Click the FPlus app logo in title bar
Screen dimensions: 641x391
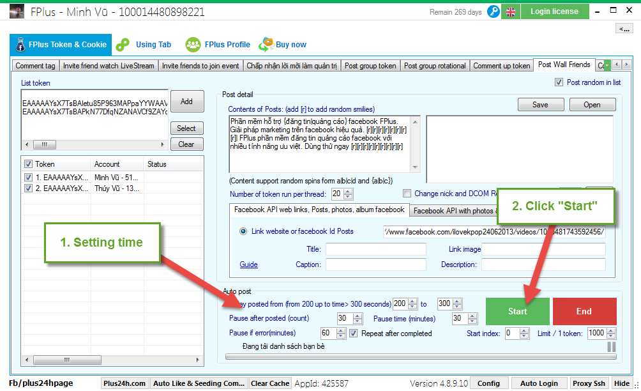point(17,11)
